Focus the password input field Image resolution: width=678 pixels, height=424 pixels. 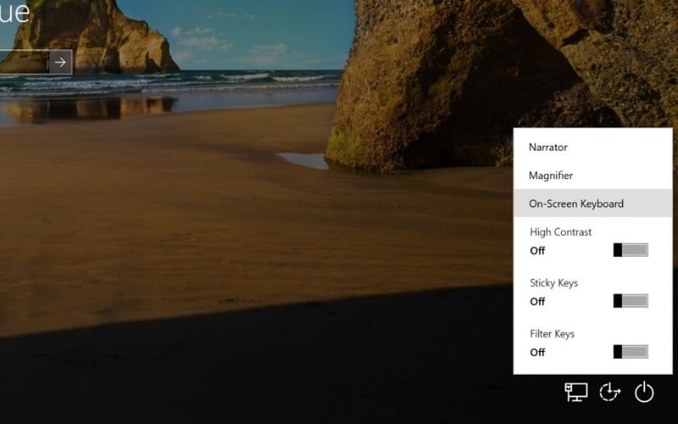pyautogui.click(x=23, y=62)
